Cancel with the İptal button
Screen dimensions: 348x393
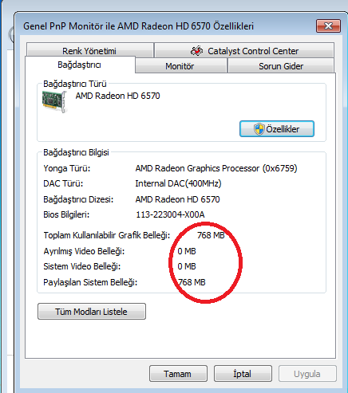tap(243, 374)
